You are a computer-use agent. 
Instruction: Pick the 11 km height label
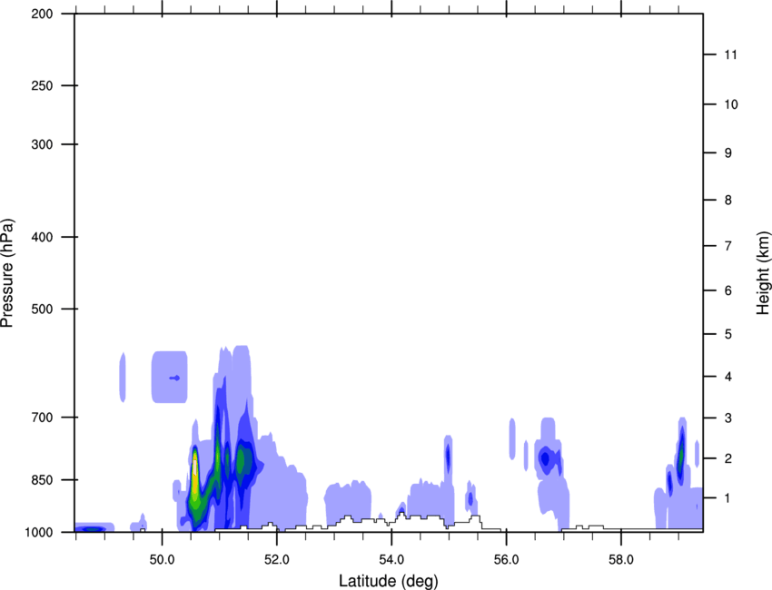coord(730,54)
